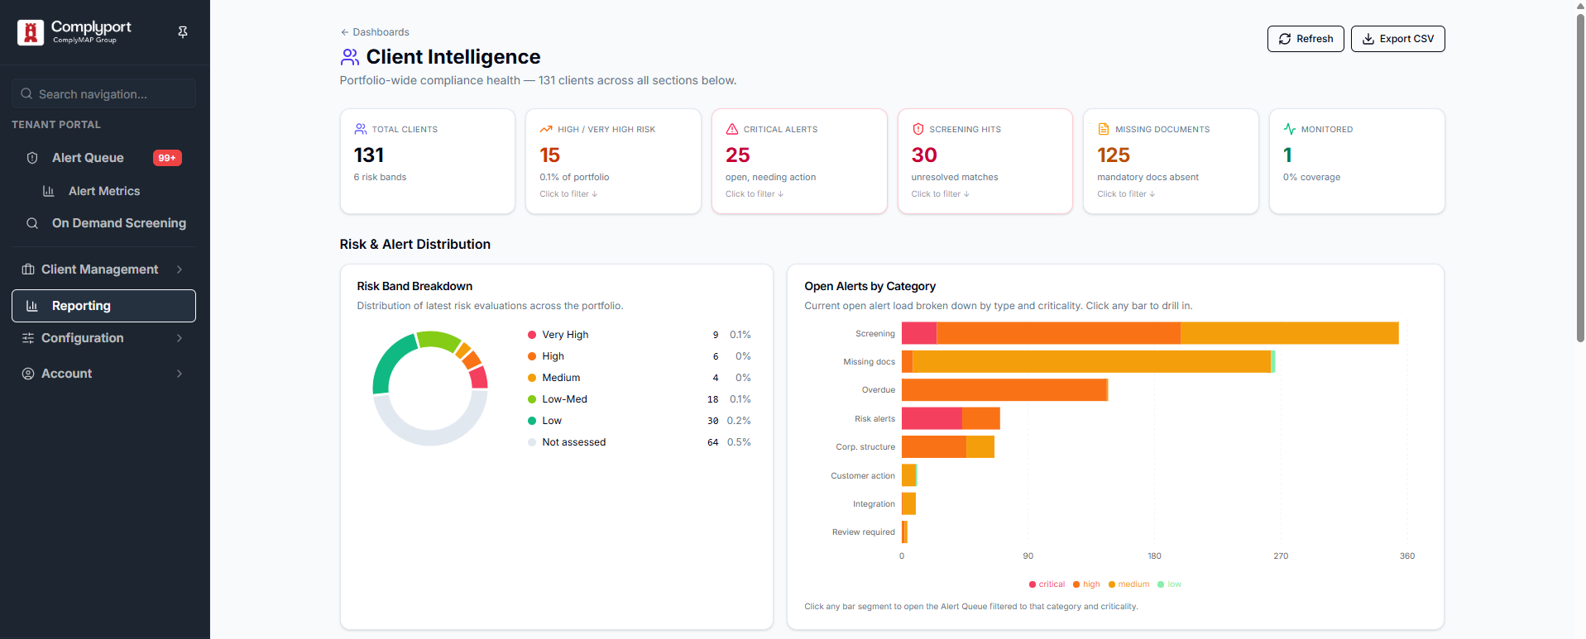Expand the Configuration menu chevron

180,338
